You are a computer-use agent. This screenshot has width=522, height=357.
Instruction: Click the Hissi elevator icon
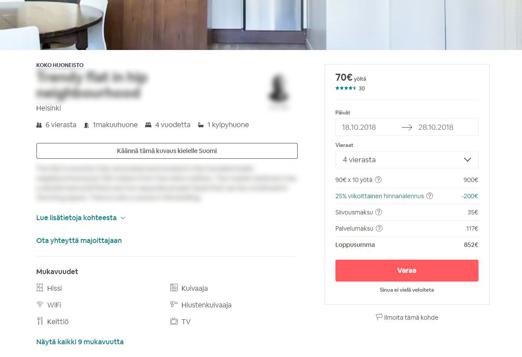coord(40,288)
